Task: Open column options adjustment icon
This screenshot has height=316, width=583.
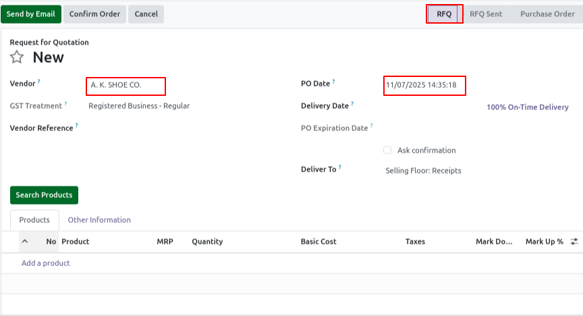Action: tap(574, 242)
